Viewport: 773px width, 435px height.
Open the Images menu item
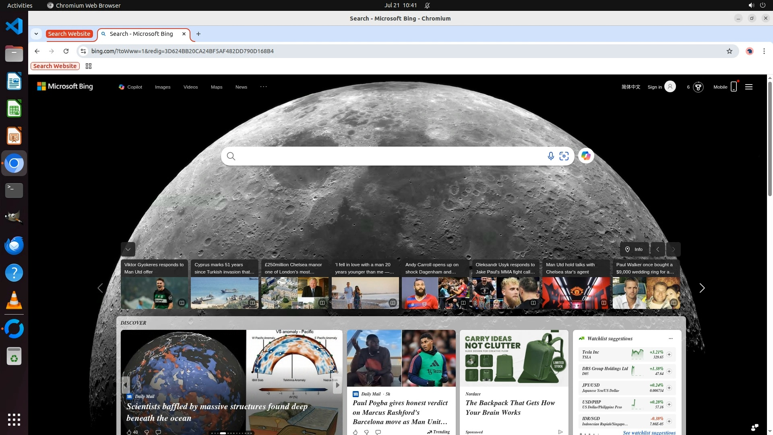(163, 87)
